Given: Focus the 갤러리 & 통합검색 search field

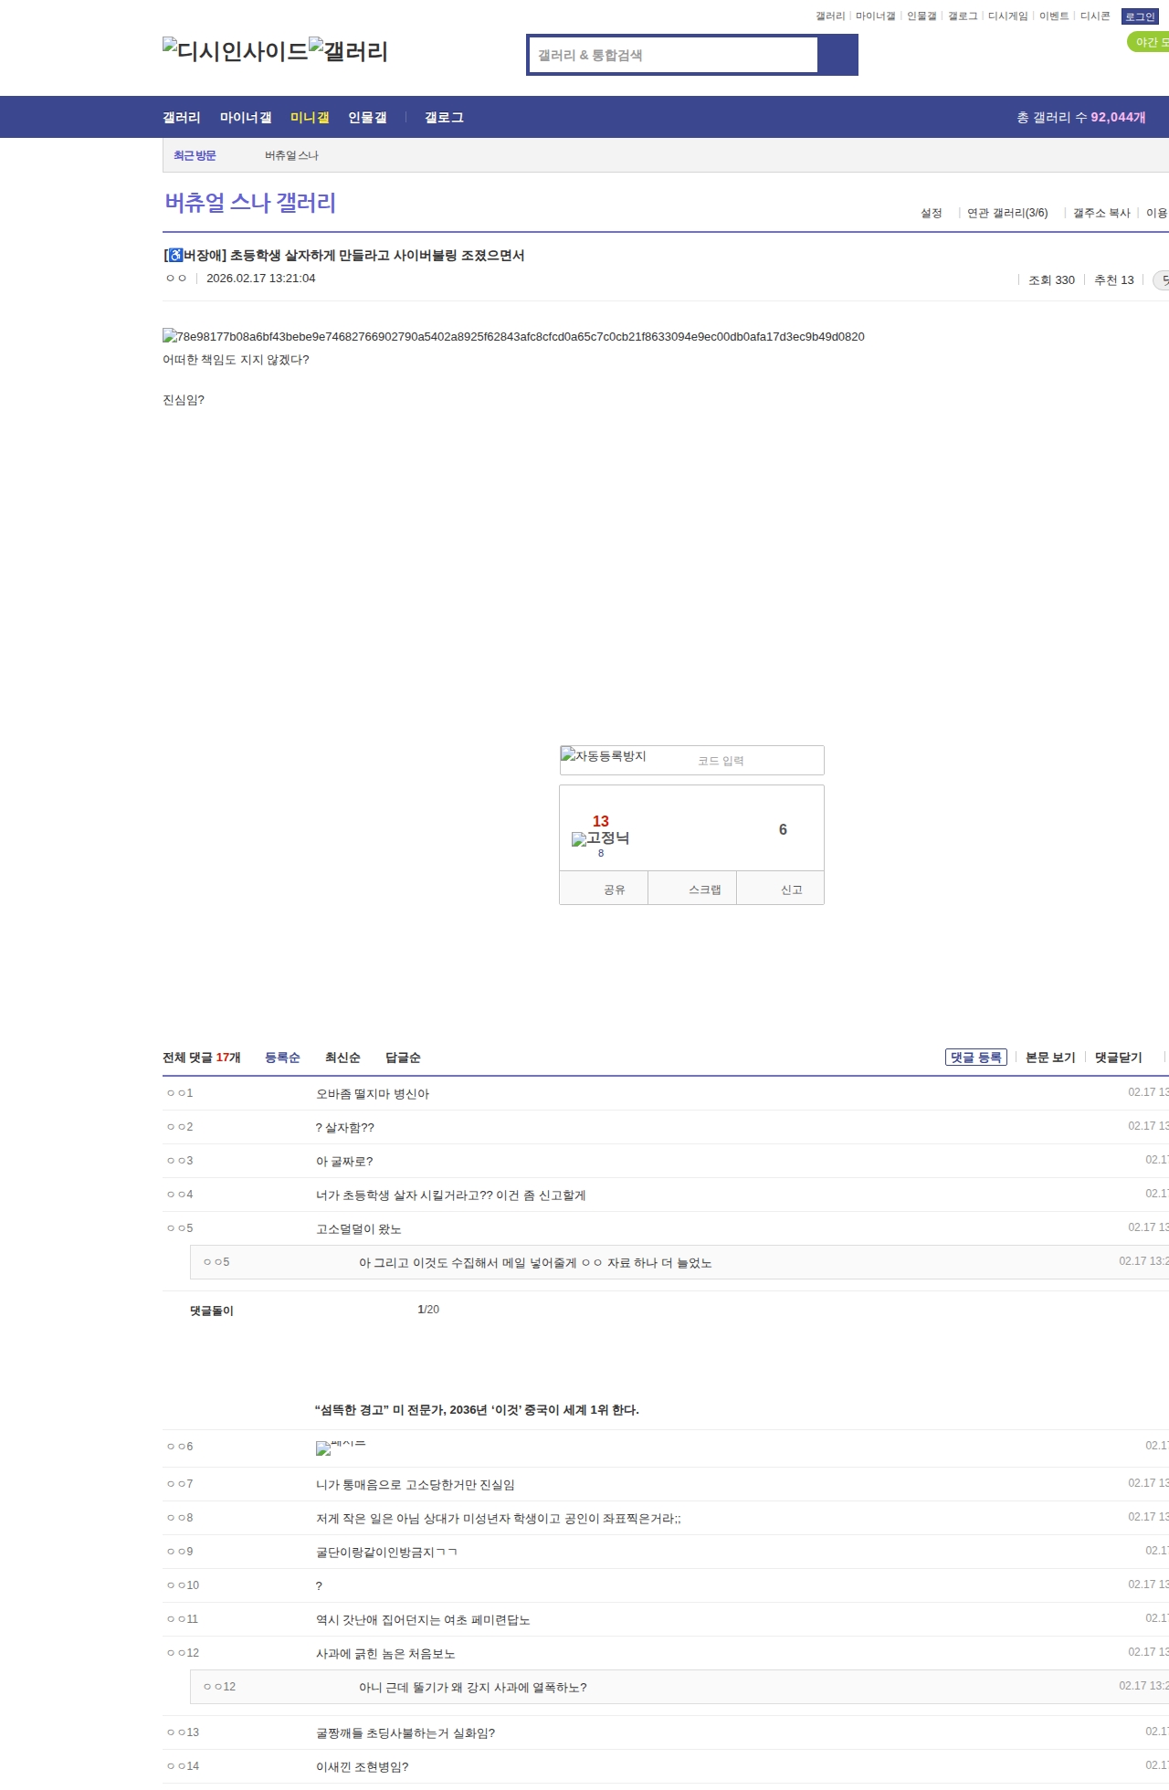Looking at the screenshot, I should [674, 55].
